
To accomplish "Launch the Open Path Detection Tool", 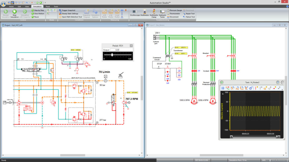I will pyautogui.click(x=70, y=17).
